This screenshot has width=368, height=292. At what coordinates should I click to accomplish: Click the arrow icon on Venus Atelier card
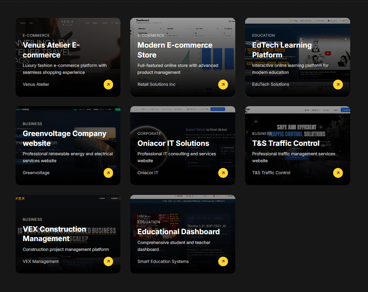point(108,85)
